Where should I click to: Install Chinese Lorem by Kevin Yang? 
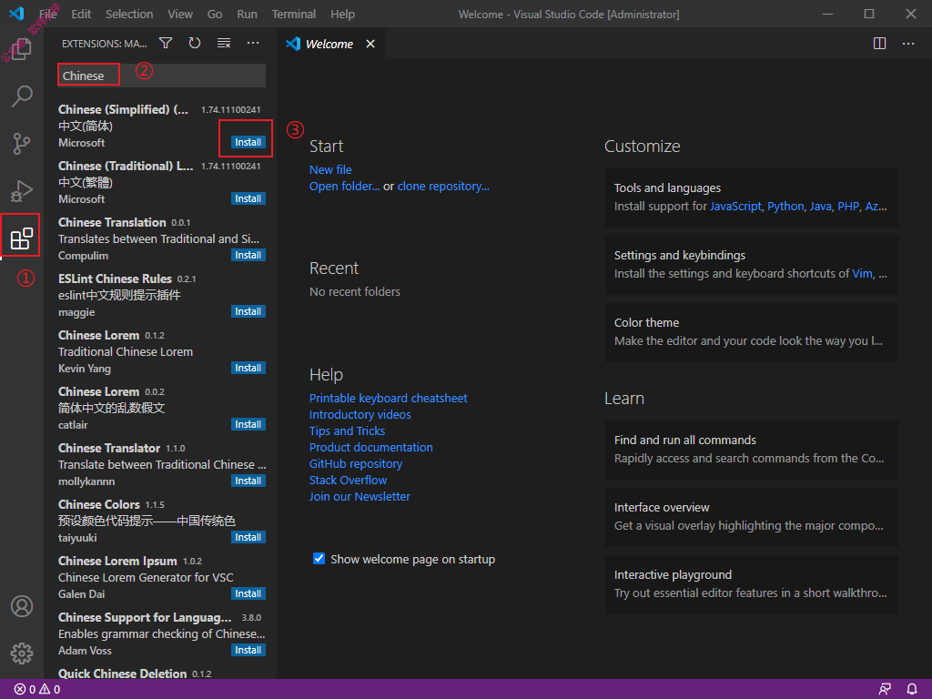[248, 368]
